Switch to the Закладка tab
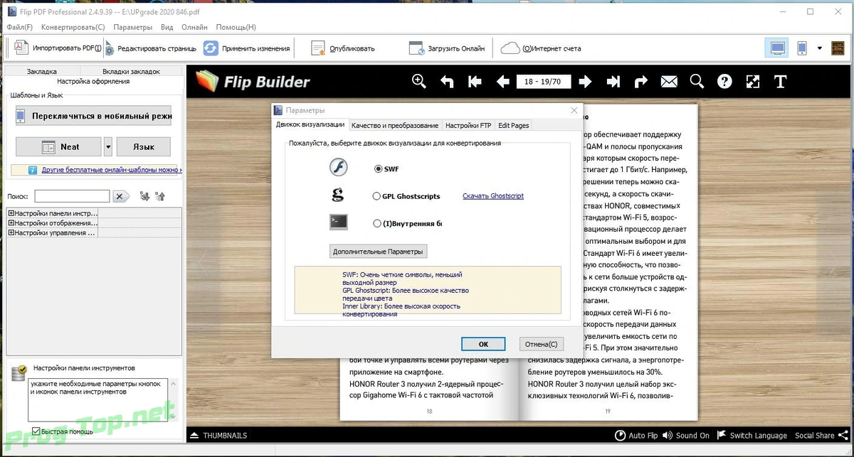 click(42, 71)
